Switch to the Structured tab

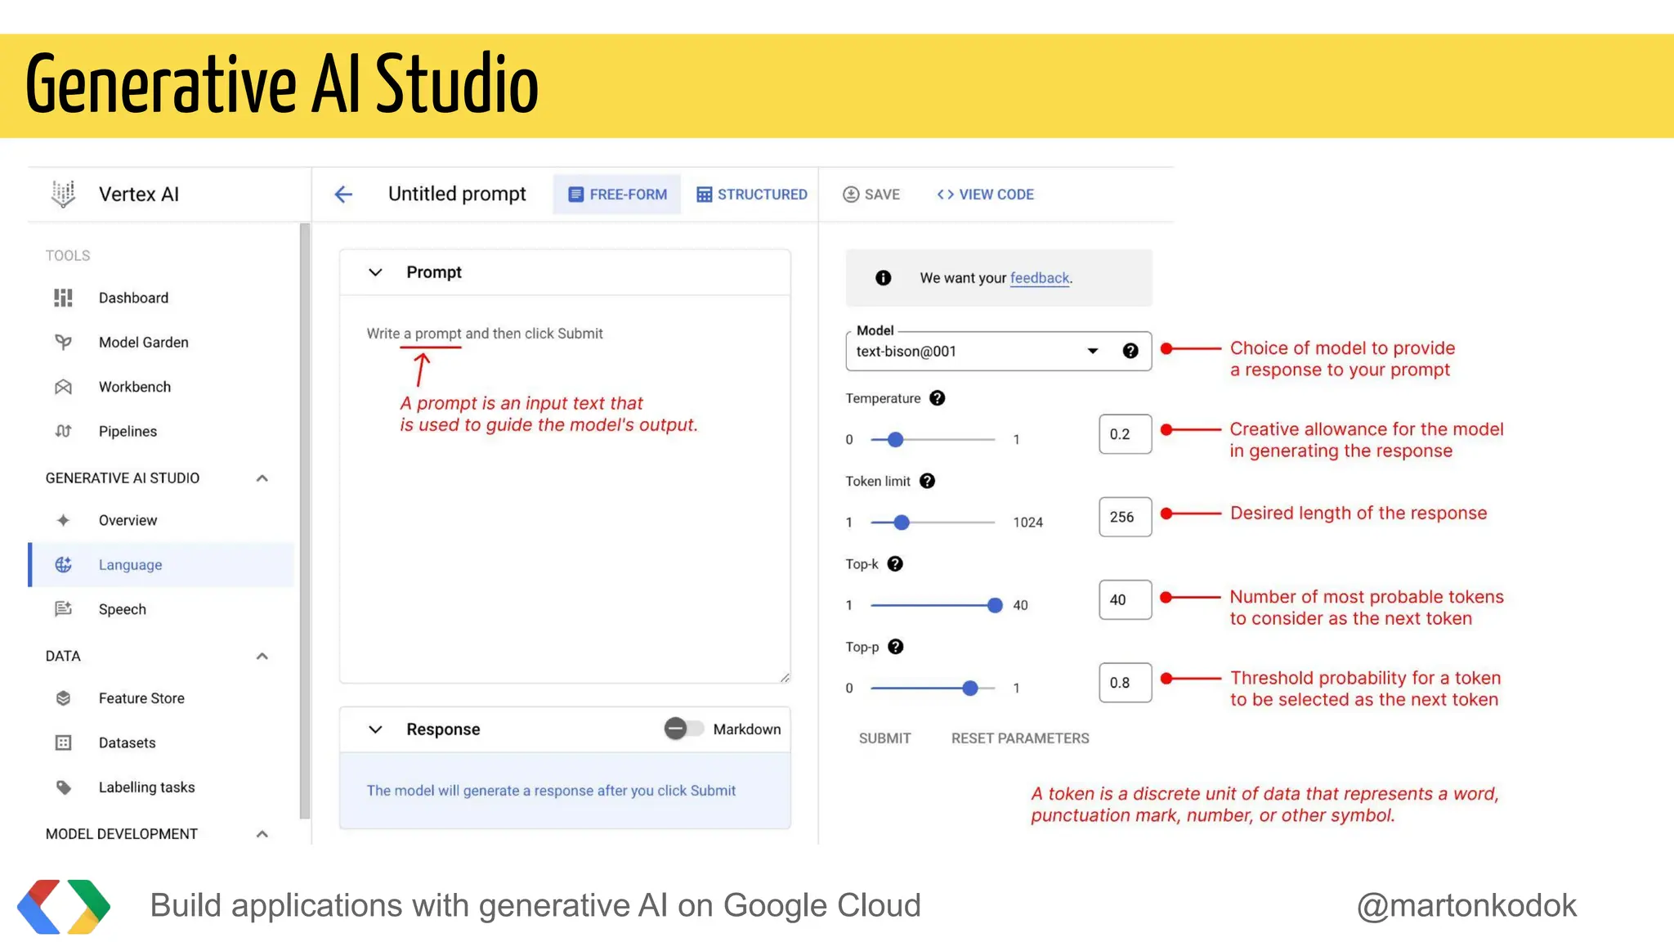click(751, 194)
